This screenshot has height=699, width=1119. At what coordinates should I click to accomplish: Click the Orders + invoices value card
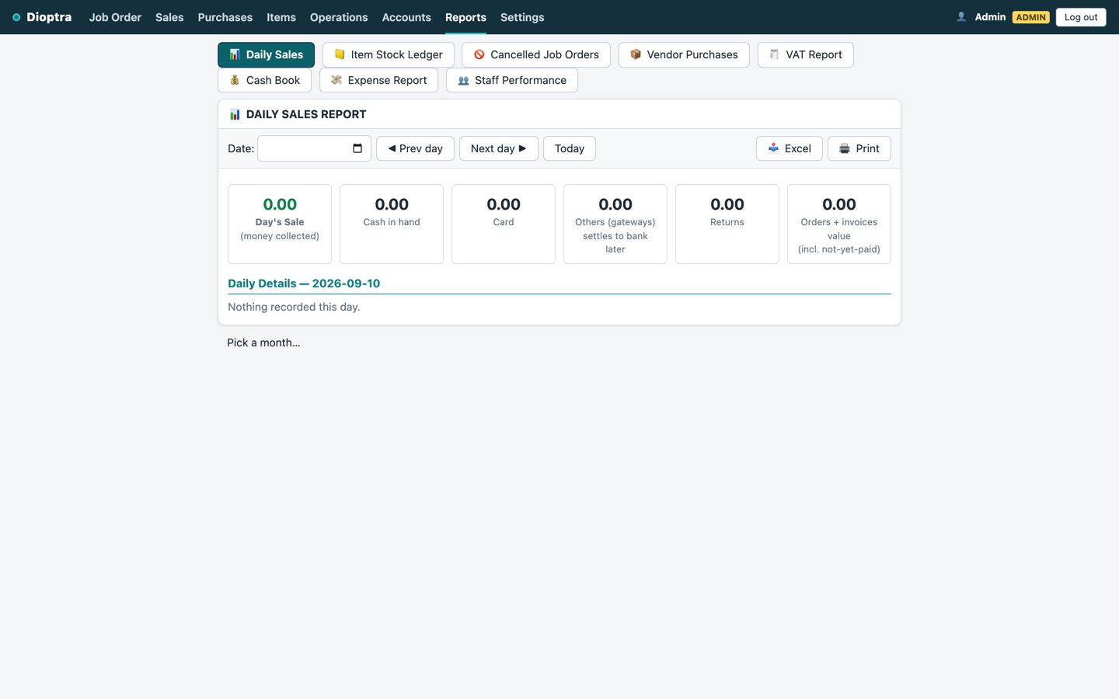tap(839, 224)
